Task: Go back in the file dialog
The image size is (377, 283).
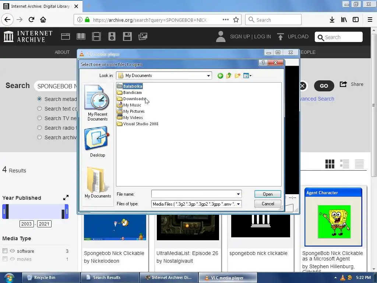Action: 220,76
